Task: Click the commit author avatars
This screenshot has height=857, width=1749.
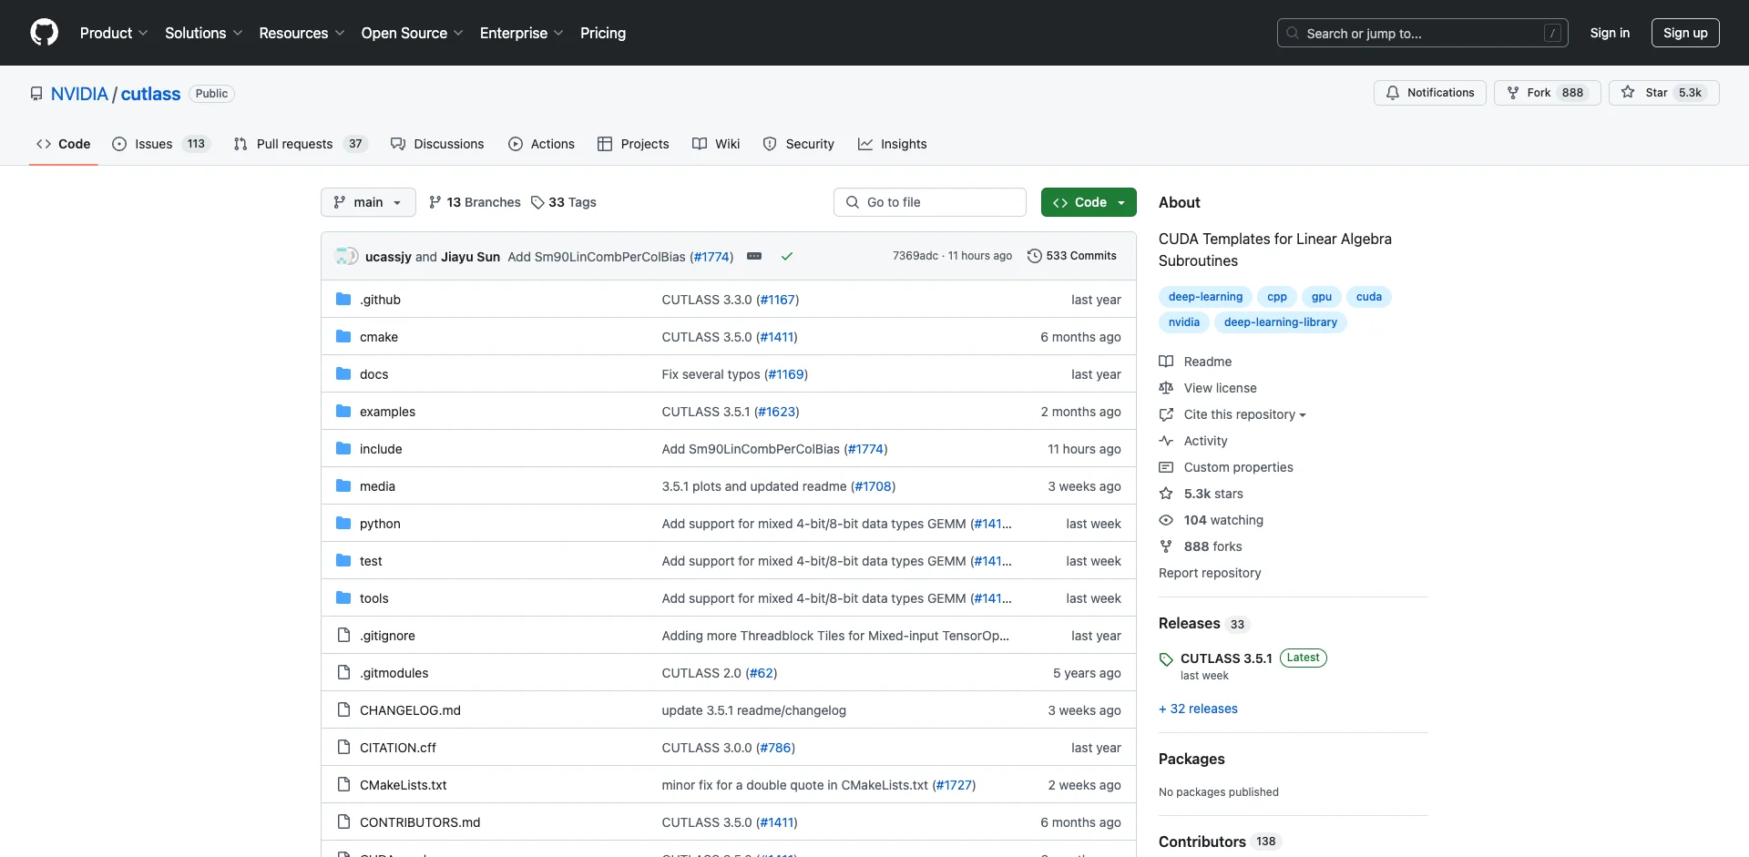Action: [x=346, y=256]
